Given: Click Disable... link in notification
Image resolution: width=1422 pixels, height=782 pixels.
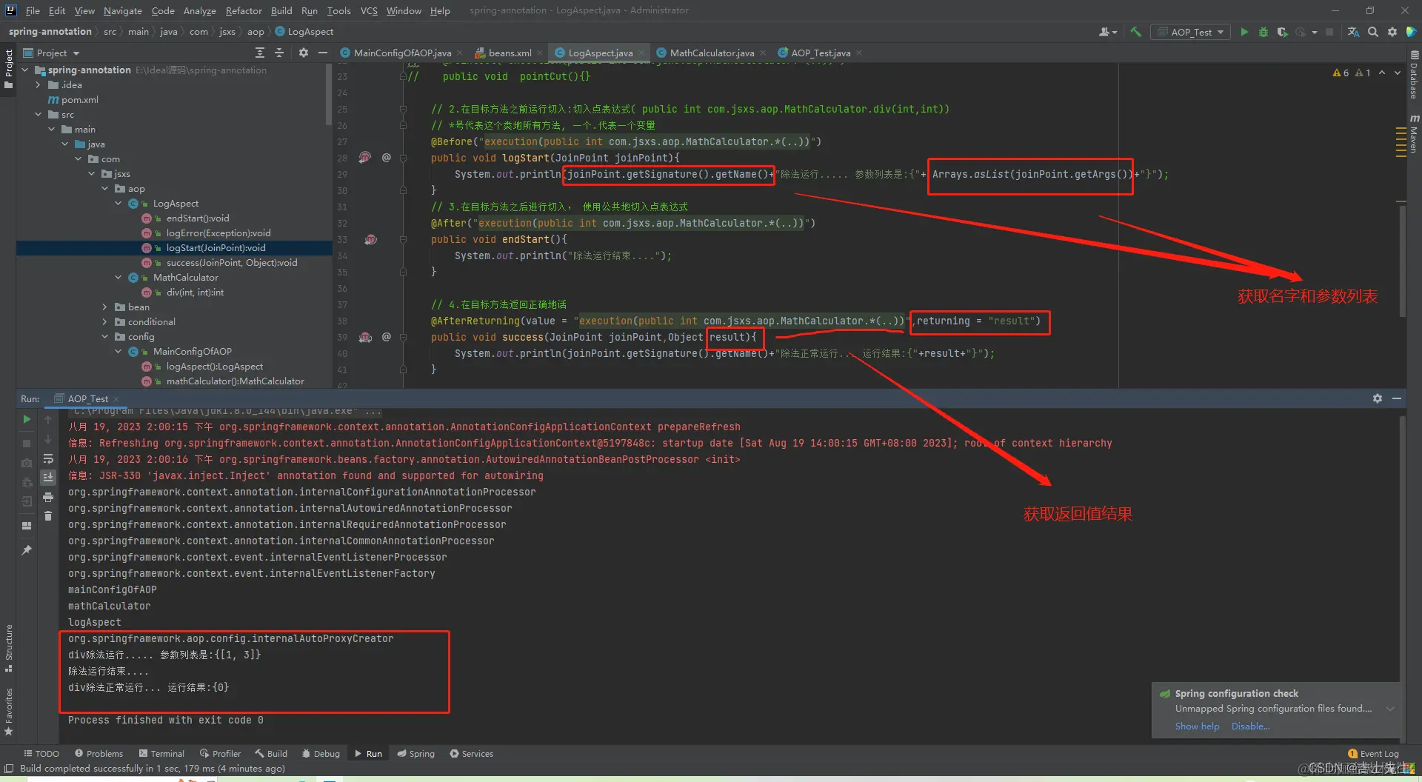Looking at the screenshot, I should (x=1250, y=726).
